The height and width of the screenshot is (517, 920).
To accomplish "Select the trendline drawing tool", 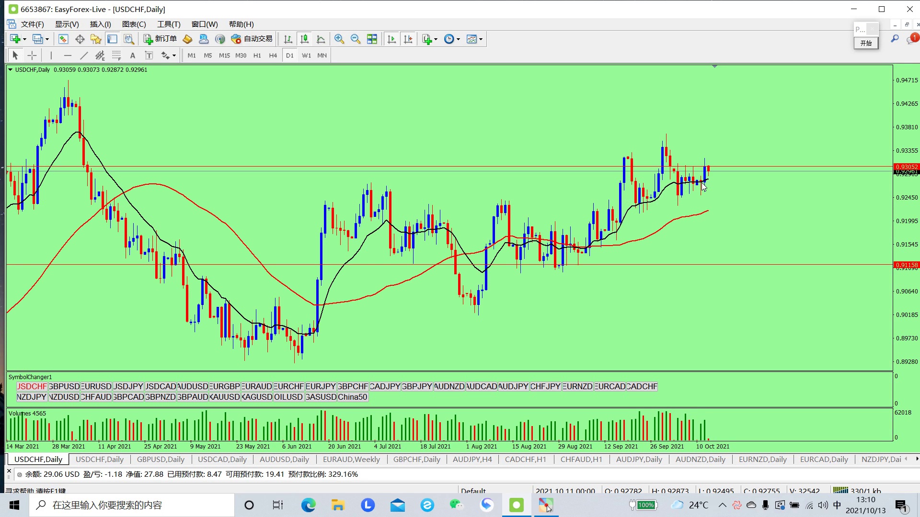I will coord(84,56).
